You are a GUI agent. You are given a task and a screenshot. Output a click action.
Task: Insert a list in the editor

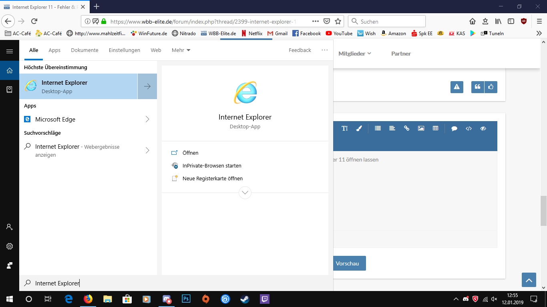coord(378,128)
